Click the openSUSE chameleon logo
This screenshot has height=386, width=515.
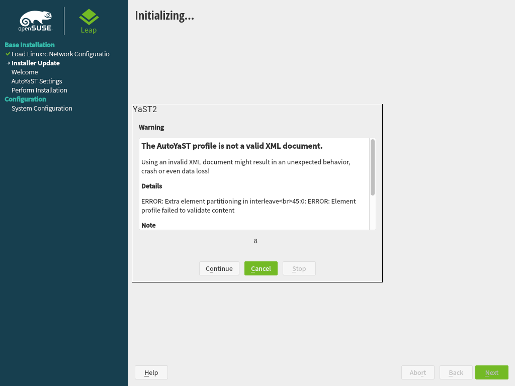click(x=36, y=21)
